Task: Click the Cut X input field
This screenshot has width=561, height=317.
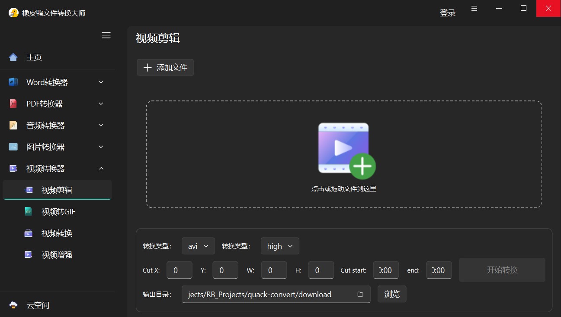Action: pyautogui.click(x=180, y=270)
